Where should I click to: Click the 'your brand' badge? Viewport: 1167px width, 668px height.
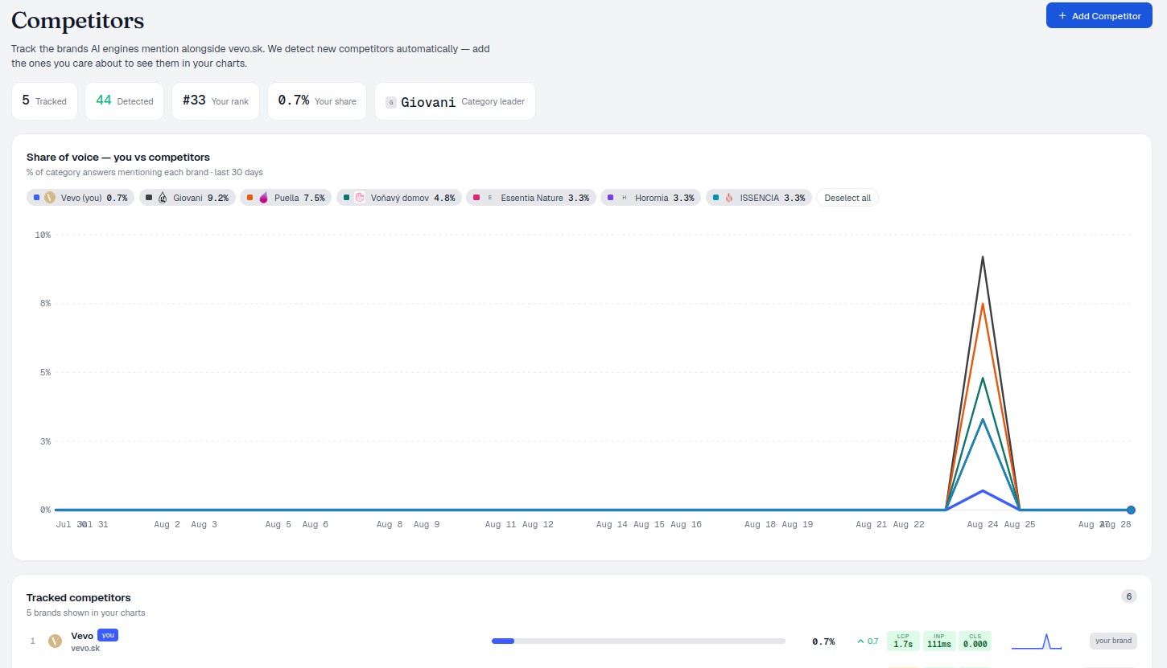pyautogui.click(x=1114, y=641)
